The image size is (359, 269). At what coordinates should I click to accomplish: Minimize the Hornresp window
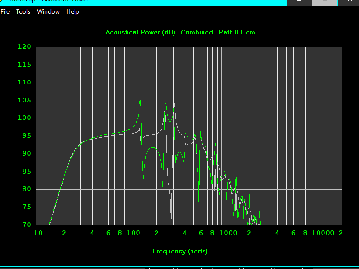(299, 2)
